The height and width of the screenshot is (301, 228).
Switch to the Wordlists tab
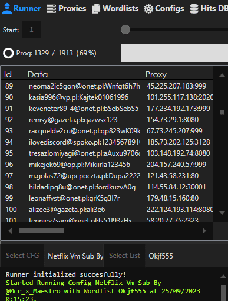click(115, 9)
